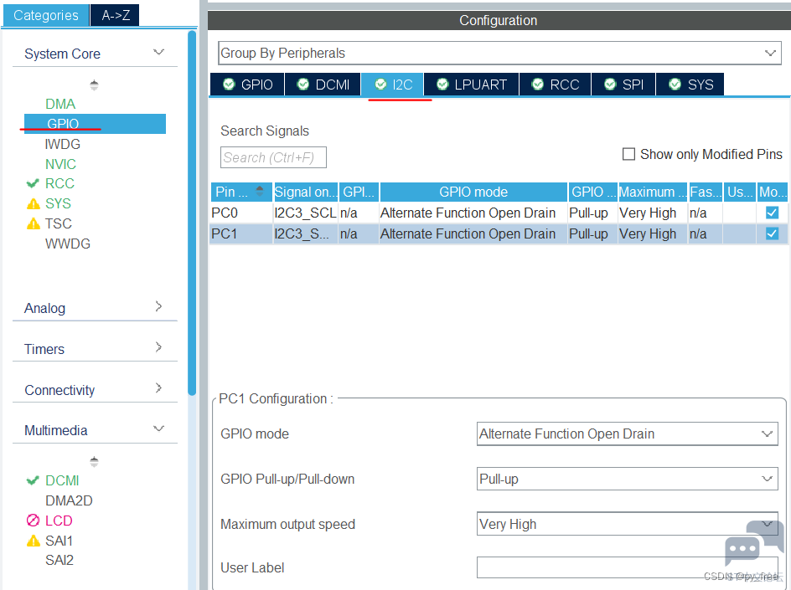791x590 pixels.
Task: Select GPIO in System Core list
Action: 95,124
